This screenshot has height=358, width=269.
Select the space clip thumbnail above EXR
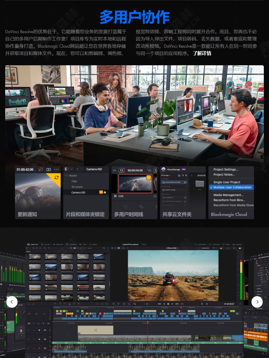135,183
